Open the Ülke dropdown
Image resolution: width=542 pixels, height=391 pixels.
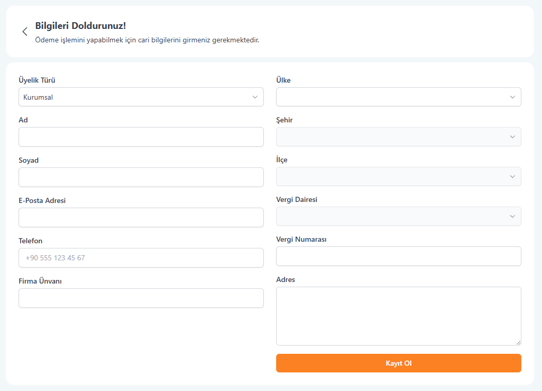pyautogui.click(x=392, y=97)
